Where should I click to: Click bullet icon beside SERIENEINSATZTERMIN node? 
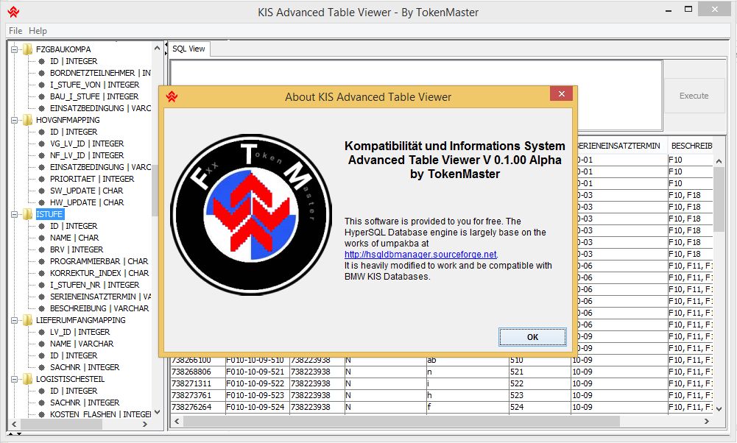(x=42, y=297)
